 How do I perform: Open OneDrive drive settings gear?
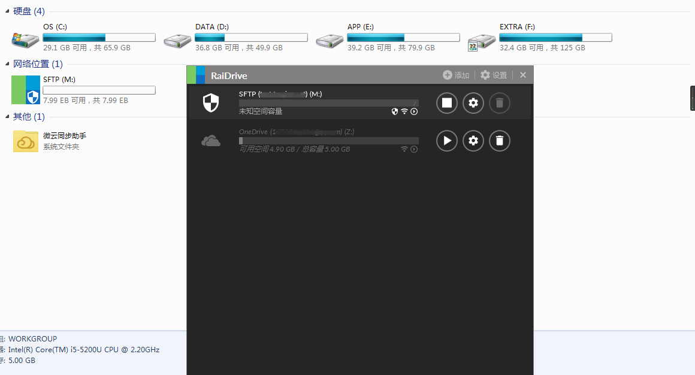tap(473, 141)
